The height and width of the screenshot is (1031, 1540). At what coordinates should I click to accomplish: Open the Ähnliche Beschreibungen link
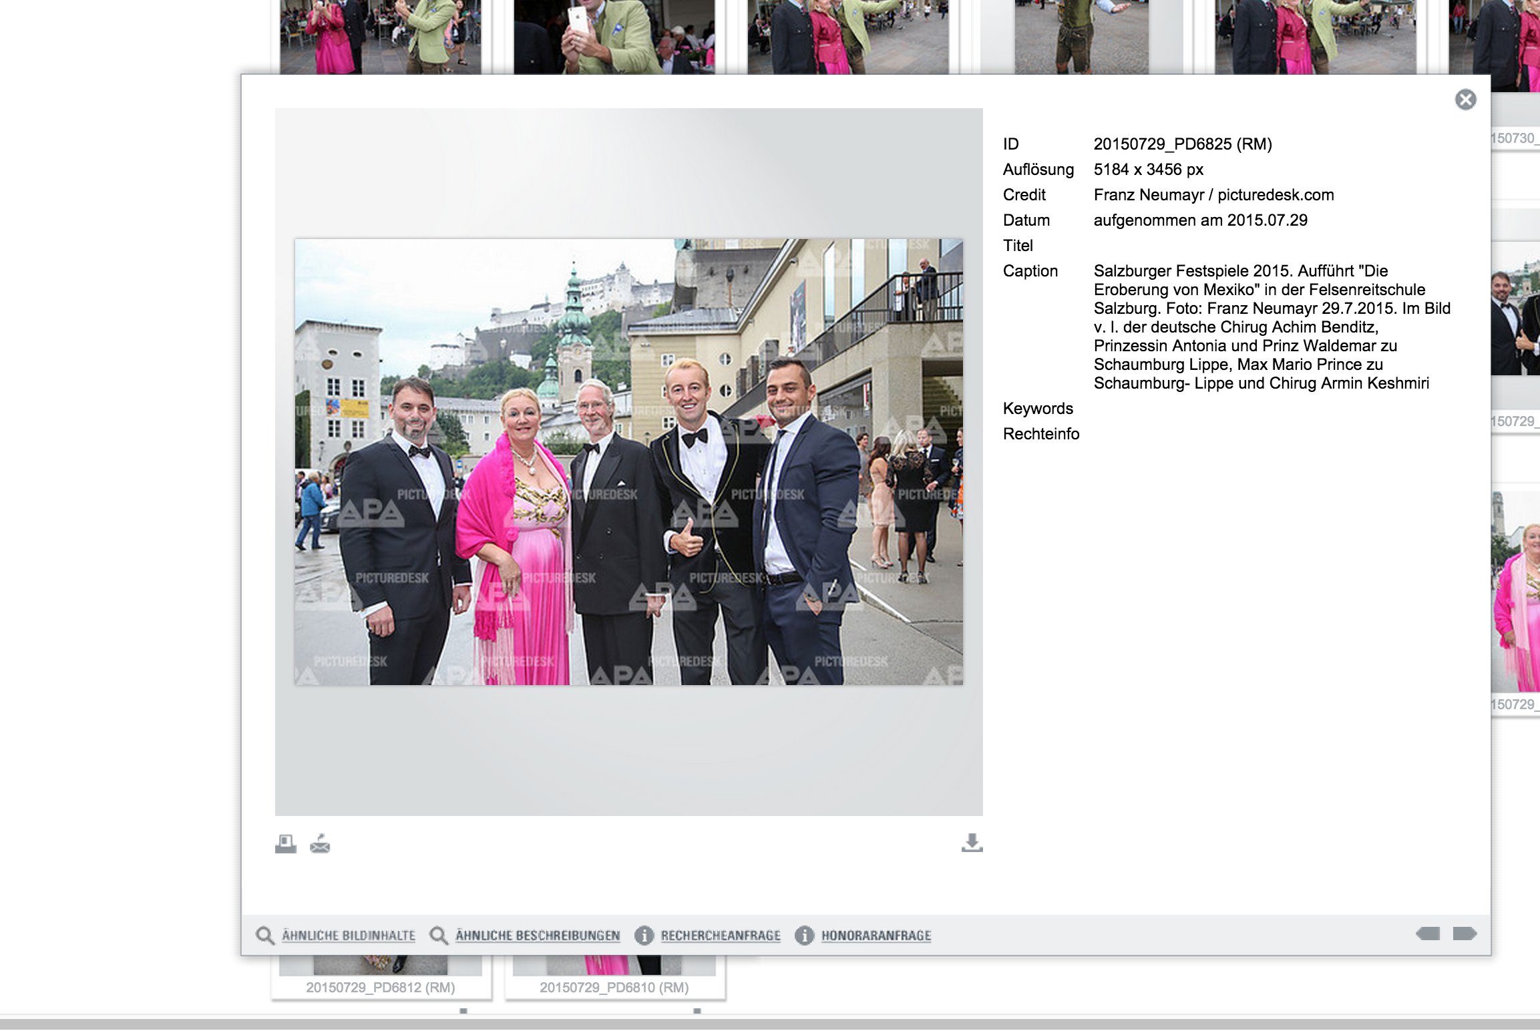(x=537, y=936)
